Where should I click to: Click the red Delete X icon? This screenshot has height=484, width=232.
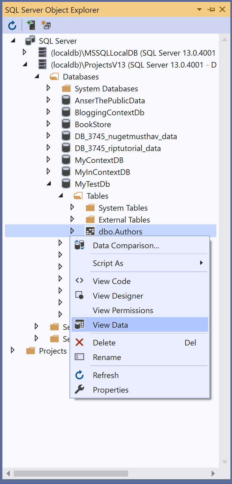[x=79, y=342]
